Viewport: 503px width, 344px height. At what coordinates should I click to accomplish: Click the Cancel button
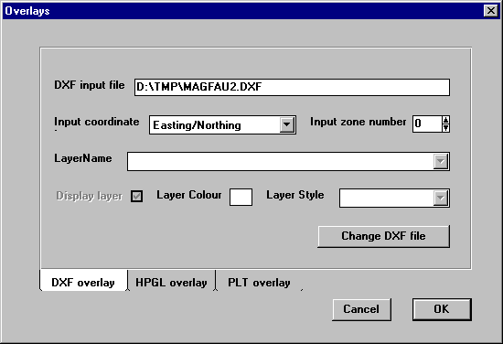click(361, 309)
